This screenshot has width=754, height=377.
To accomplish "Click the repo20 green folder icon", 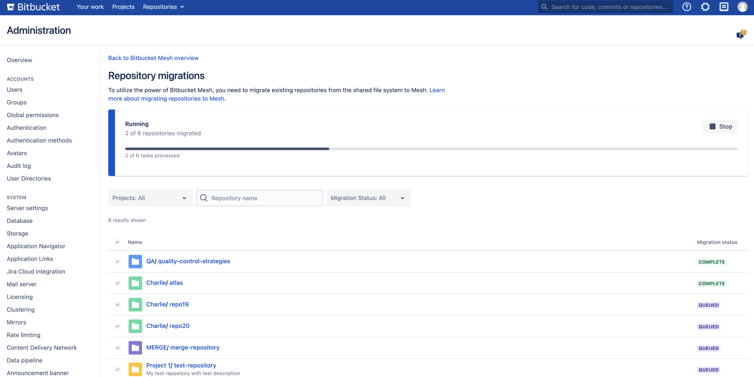I will [135, 326].
